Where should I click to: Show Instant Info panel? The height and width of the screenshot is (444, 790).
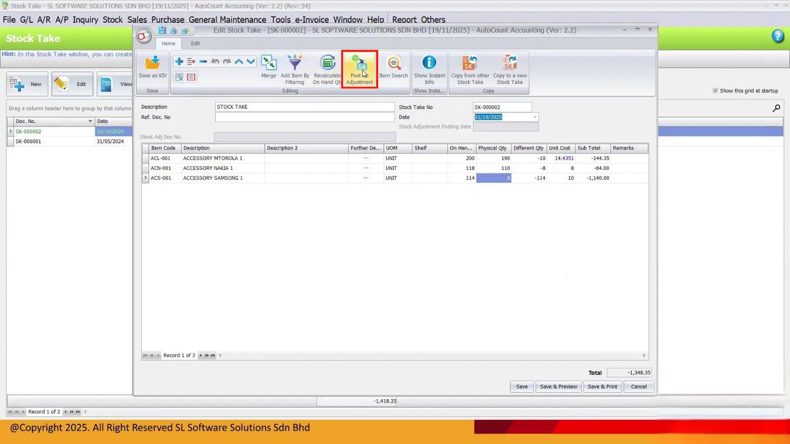point(429,64)
